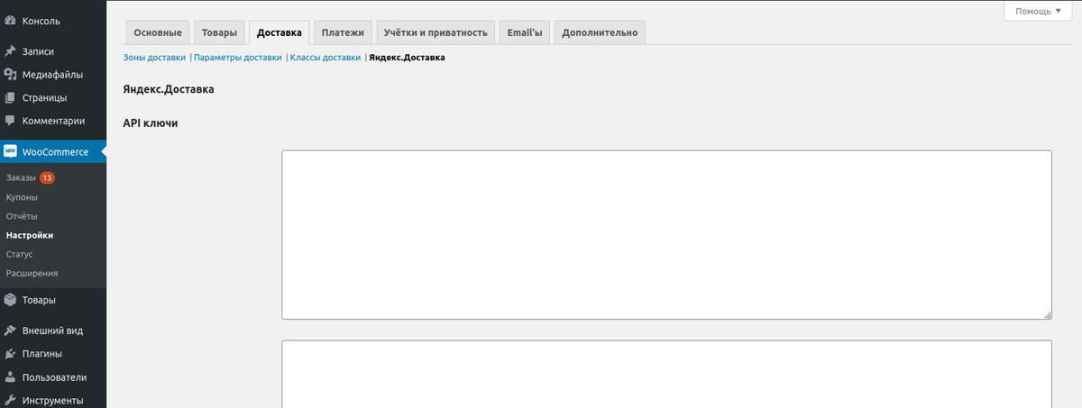Open the Помощь help dropdown
The width and height of the screenshot is (1082, 408).
[1038, 11]
